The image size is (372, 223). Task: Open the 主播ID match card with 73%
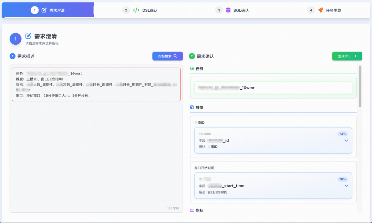click(273, 141)
